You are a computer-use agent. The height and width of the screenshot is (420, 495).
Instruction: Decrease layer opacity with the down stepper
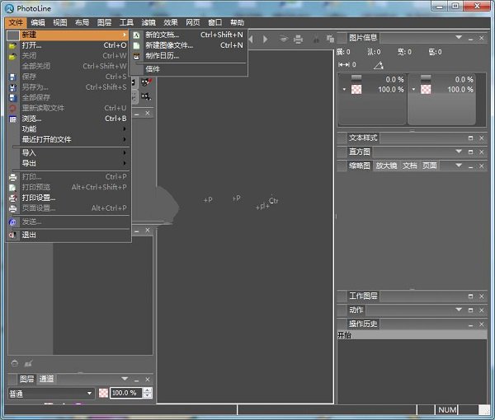click(x=147, y=396)
